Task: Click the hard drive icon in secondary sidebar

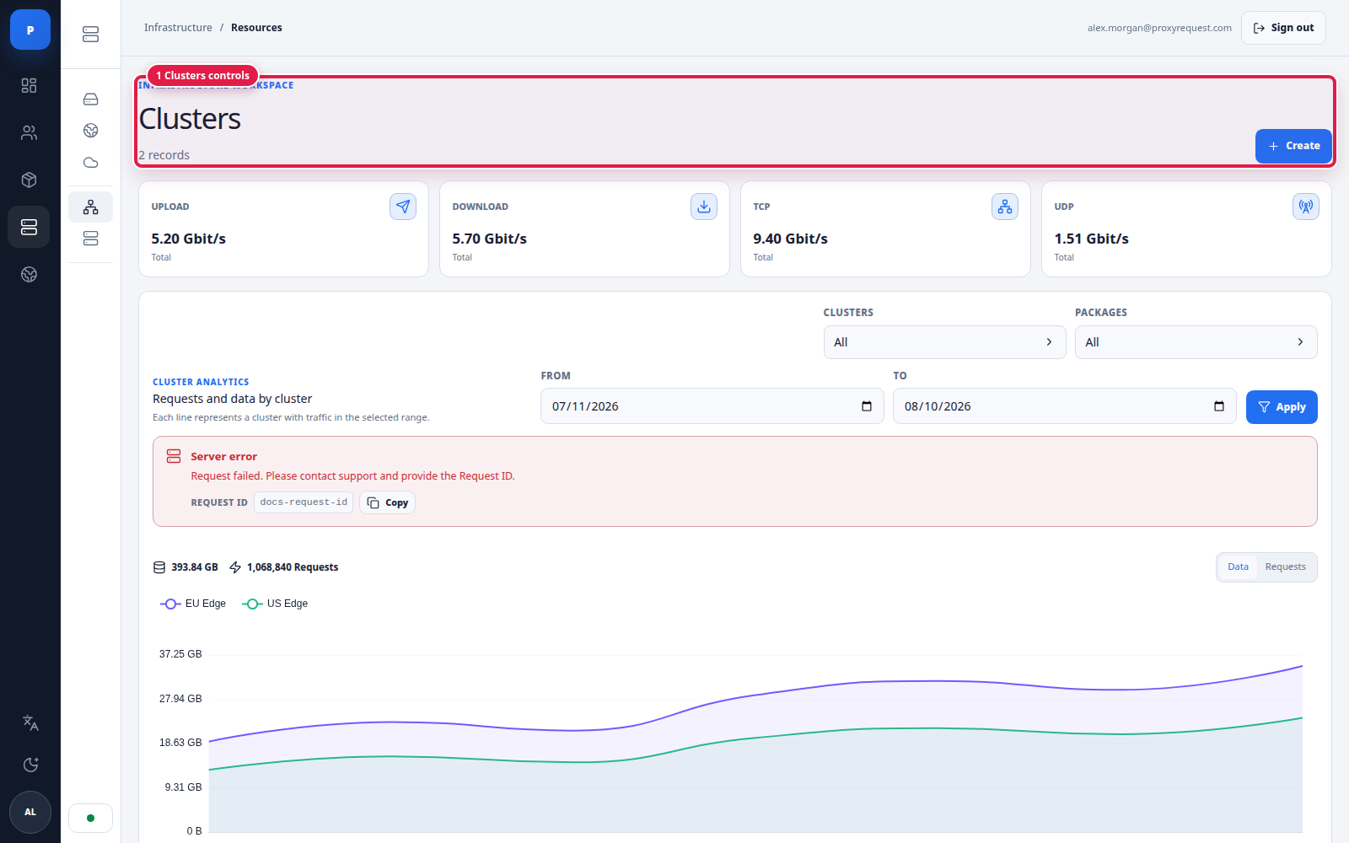Action: pyautogui.click(x=91, y=99)
